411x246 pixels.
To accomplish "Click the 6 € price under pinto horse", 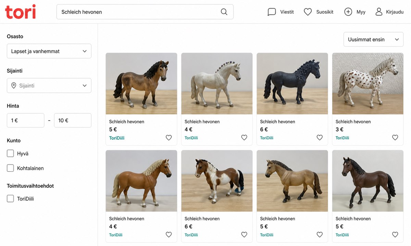I will click(x=188, y=227).
